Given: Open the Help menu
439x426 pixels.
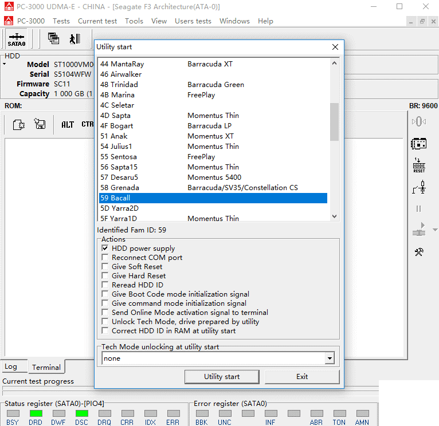Looking at the screenshot, I should [x=265, y=21].
